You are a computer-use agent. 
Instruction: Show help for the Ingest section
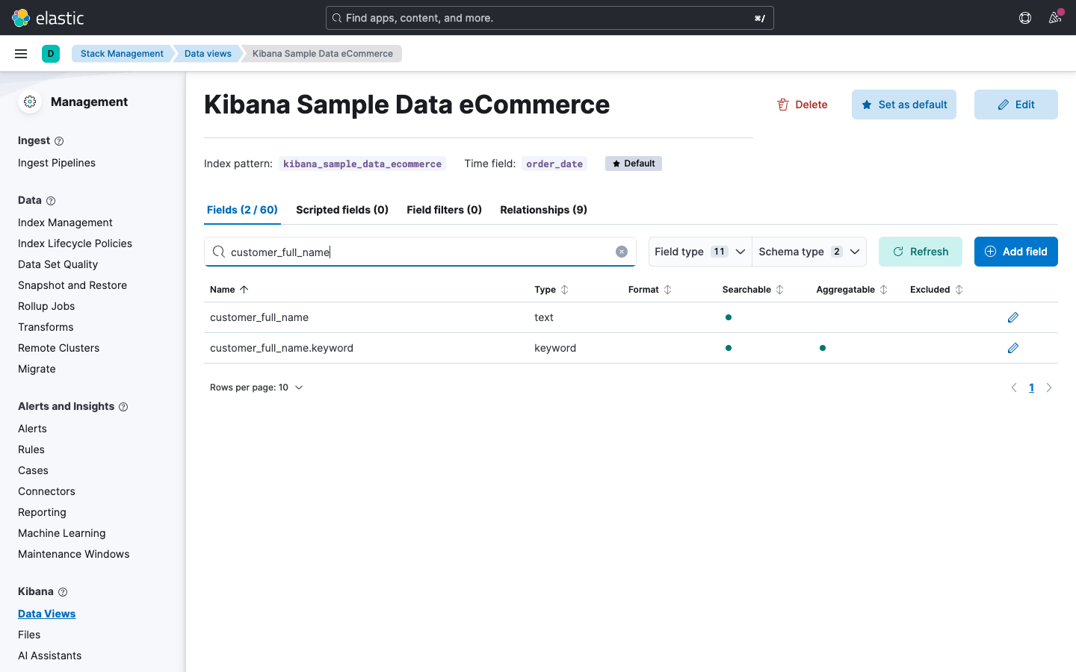point(59,141)
